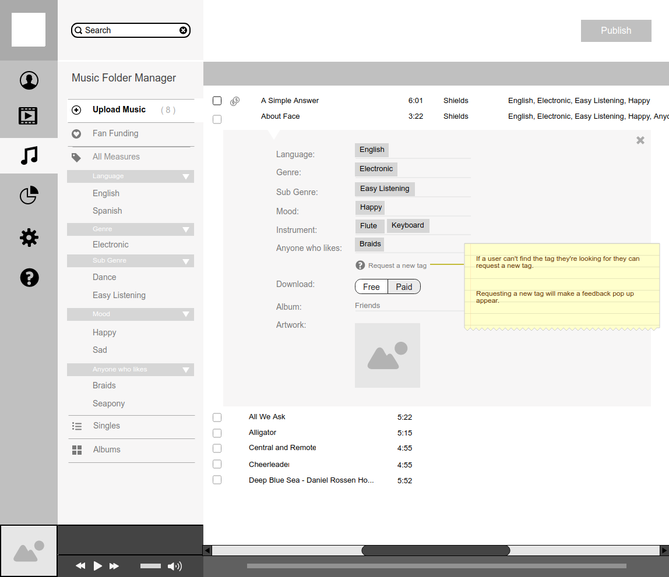Check the box for All We Ask

[x=217, y=417]
